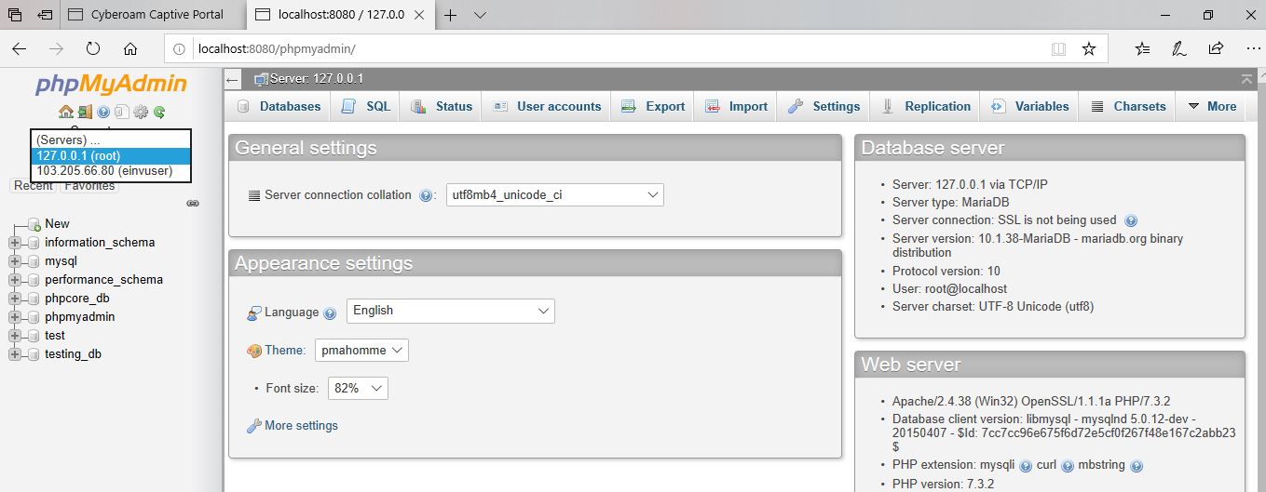The image size is (1266, 492).
Task: Open the Server connection collation dropdown
Action: (555, 195)
